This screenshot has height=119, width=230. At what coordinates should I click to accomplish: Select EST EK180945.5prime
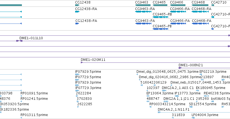pos(211,88)
